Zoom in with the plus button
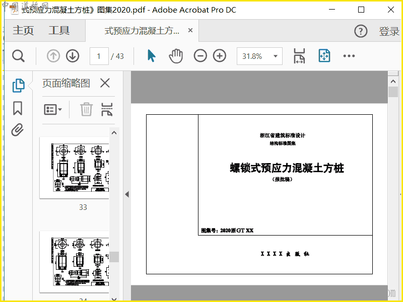 tap(220, 56)
